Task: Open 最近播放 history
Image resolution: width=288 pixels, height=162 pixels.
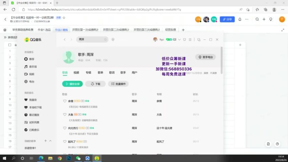Action: pyautogui.click(x=32, y=115)
